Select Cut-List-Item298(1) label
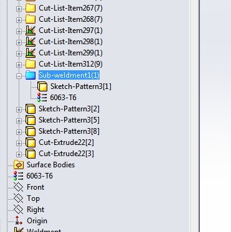Screen dimensions: 231x232 click(70, 42)
